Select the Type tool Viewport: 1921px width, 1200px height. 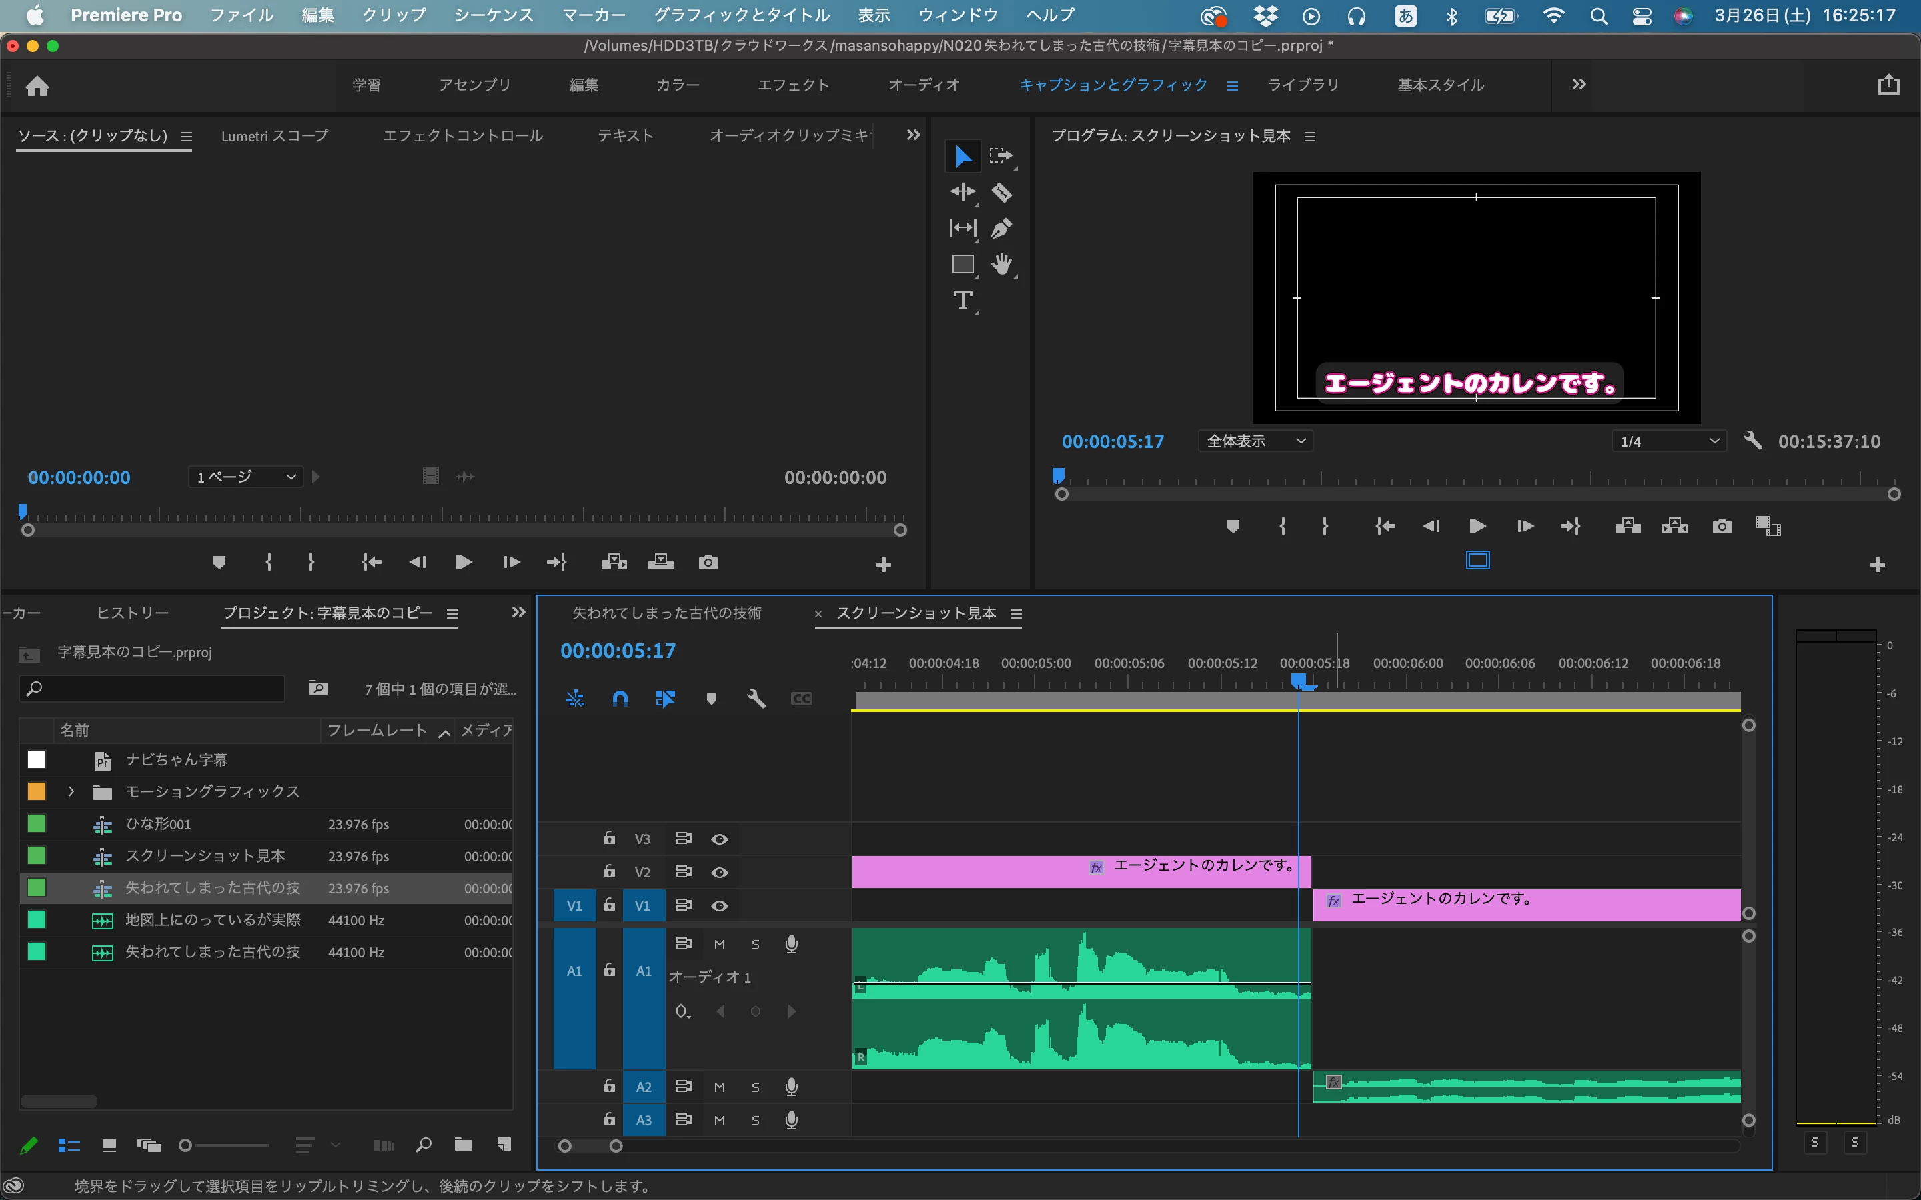962,301
